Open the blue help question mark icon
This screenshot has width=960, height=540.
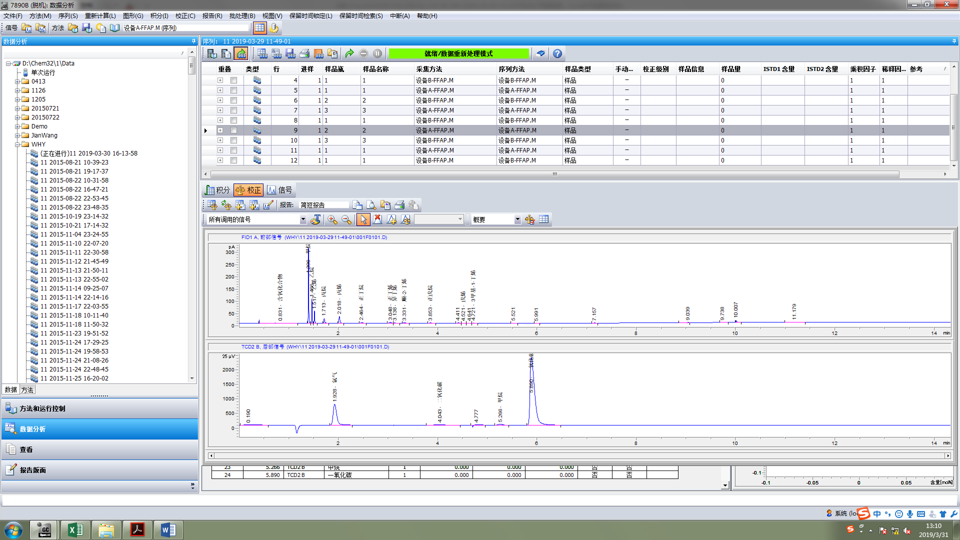point(557,53)
